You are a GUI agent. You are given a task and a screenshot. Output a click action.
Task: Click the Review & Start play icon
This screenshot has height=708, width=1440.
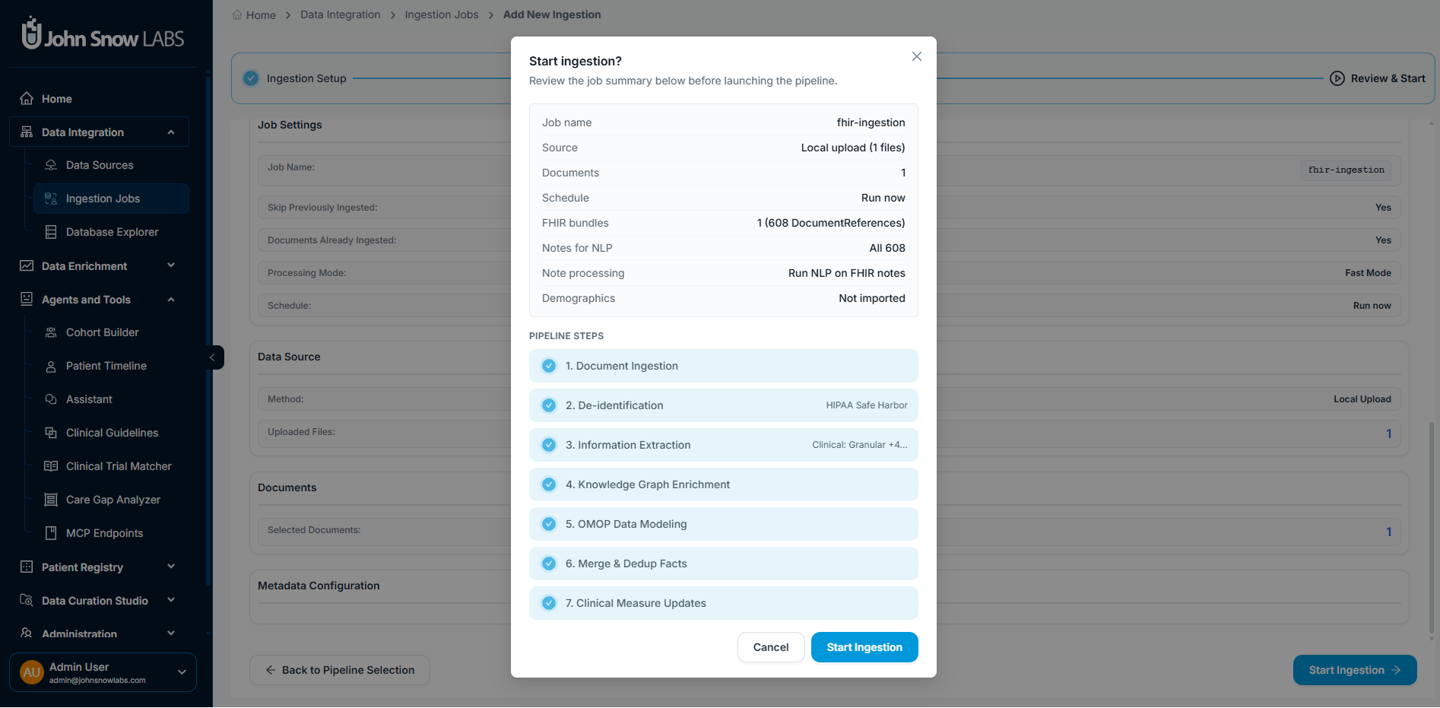(1337, 78)
